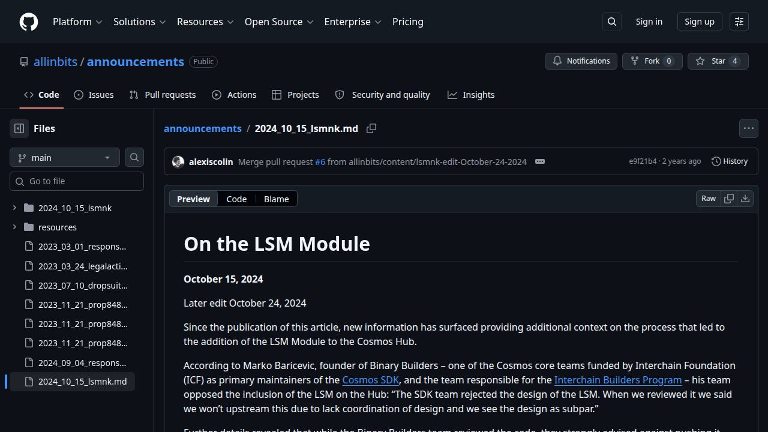Open the Solutions dropdown menu
The height and width of the screenshot is (432, 768).
139,22
